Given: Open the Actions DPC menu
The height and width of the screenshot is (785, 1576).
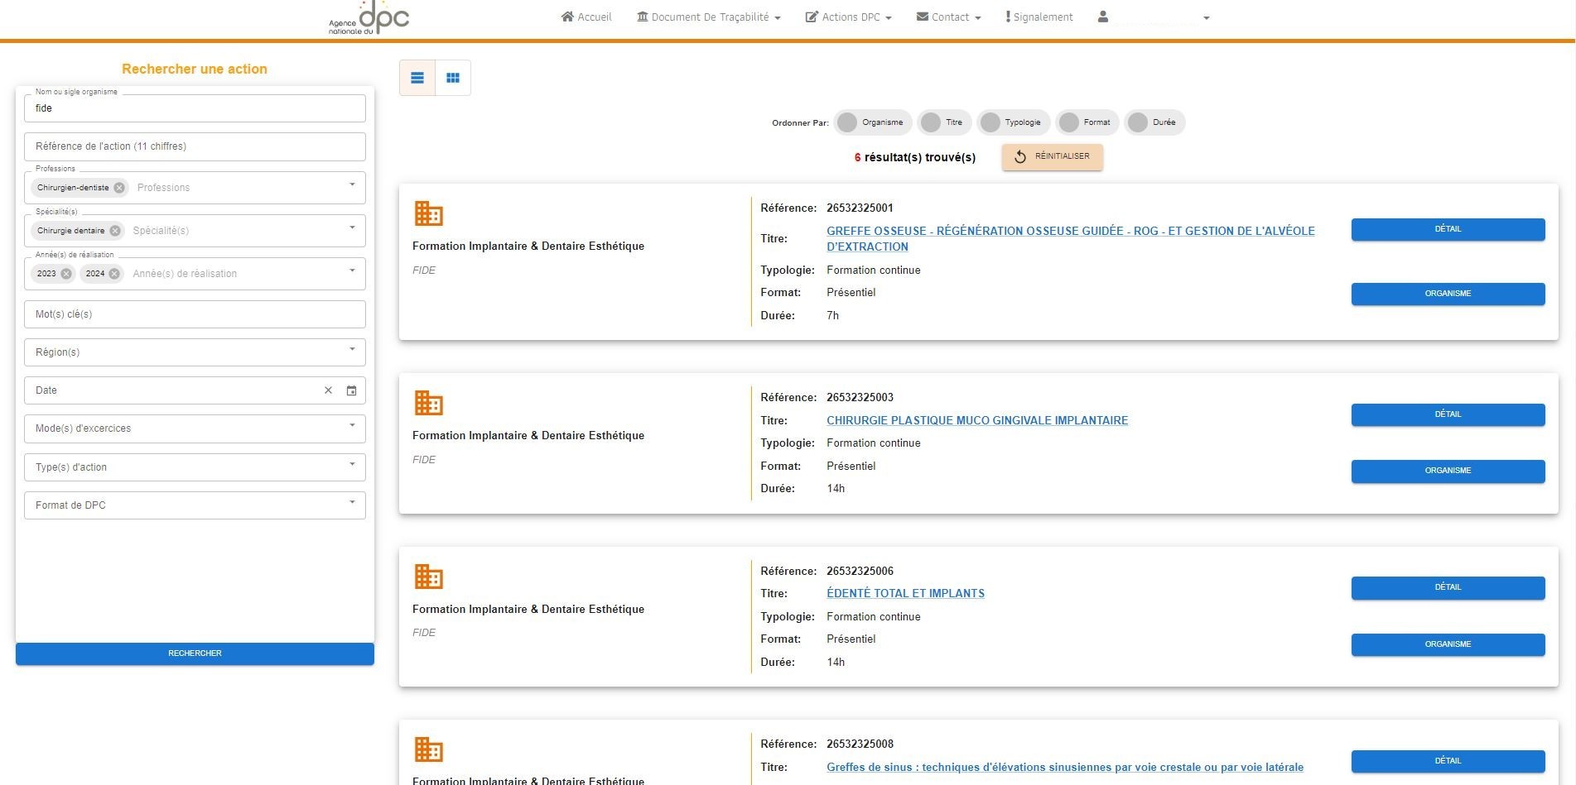Looking at the screenshot, I should [849, 17].
